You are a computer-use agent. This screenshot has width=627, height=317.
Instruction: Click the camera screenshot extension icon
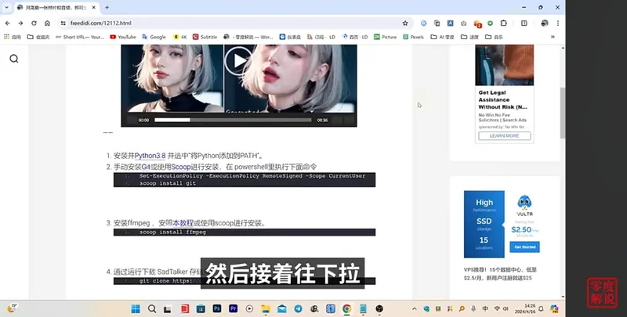click(x=463, y=23)
